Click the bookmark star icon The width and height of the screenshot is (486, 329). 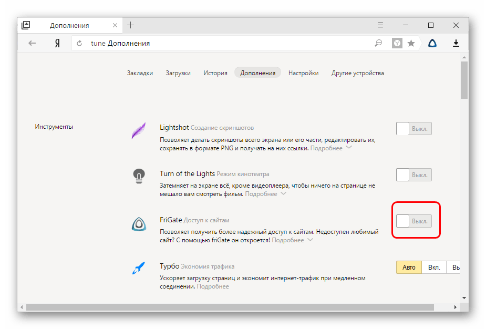(x=411, y=44)
